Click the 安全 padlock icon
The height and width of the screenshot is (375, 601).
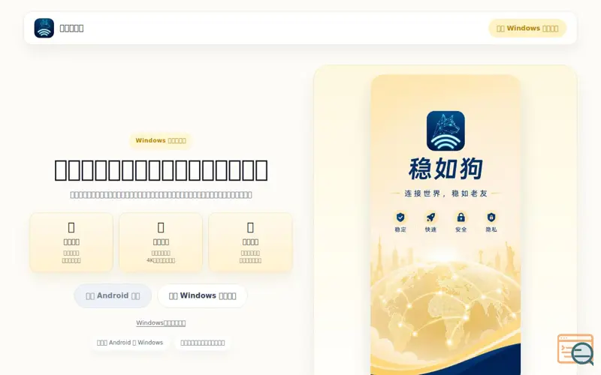pos(461,217)
